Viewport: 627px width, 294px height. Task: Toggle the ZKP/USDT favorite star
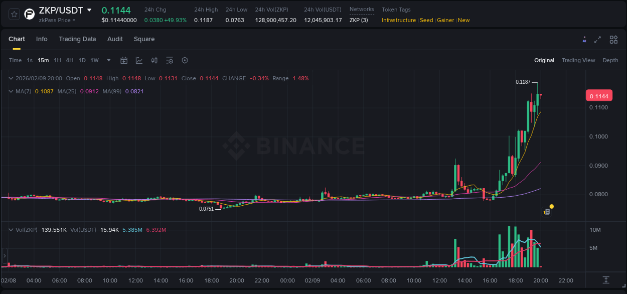point(14,14)
